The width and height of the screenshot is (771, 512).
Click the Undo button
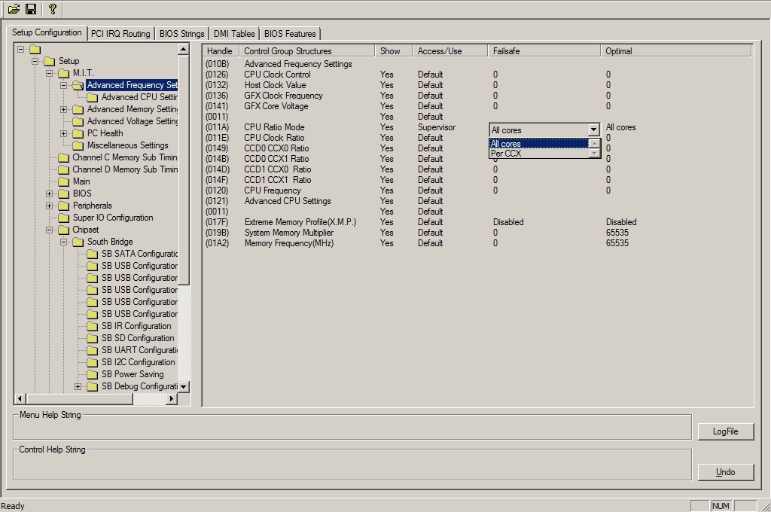tap(725, 472)
